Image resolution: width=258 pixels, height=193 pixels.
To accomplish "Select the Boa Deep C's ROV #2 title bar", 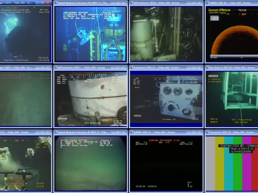I will [x=232, y=68].
